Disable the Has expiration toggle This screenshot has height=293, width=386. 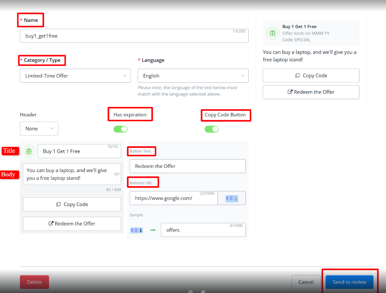click(120, 129)
